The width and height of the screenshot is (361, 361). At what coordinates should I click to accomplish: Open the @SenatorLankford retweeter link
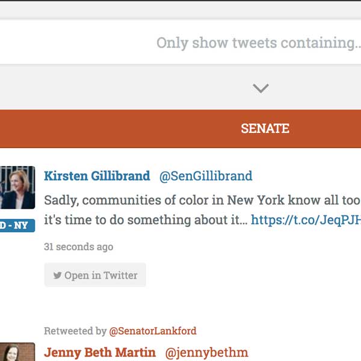pos(153,331)
